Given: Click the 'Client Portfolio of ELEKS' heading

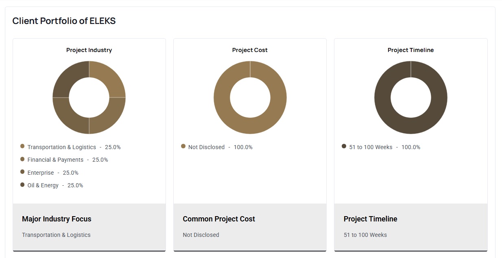Looking at the screenshot, I should pyautogui.click(x=64, y=21).
